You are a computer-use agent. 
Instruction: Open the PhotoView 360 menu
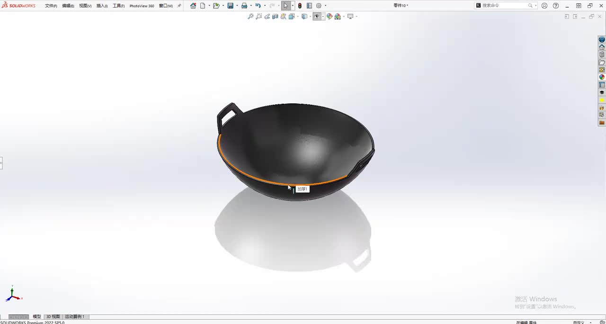(x=142, y=6)
